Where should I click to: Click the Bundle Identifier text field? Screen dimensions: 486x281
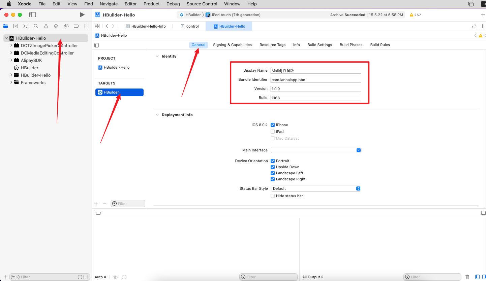315,80
